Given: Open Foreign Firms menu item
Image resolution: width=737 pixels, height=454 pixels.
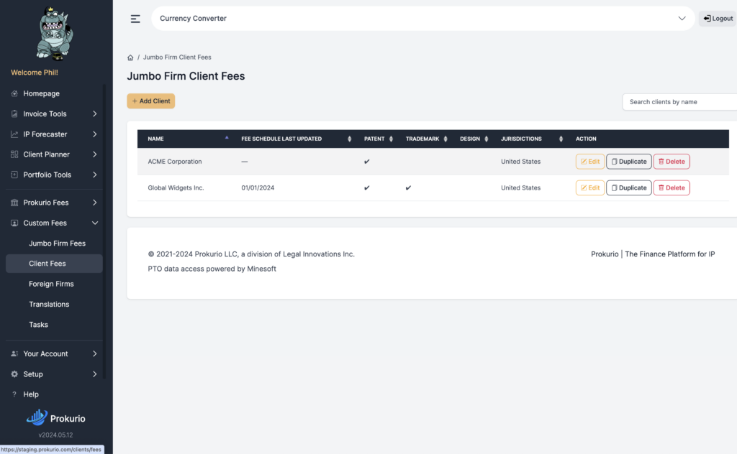Looking at the screenshot, I should pos(51,284).
